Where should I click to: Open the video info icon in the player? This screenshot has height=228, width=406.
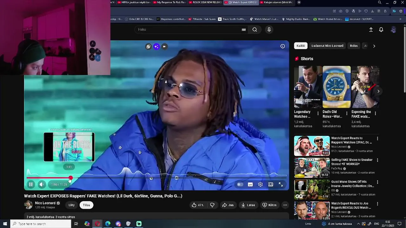283,46
